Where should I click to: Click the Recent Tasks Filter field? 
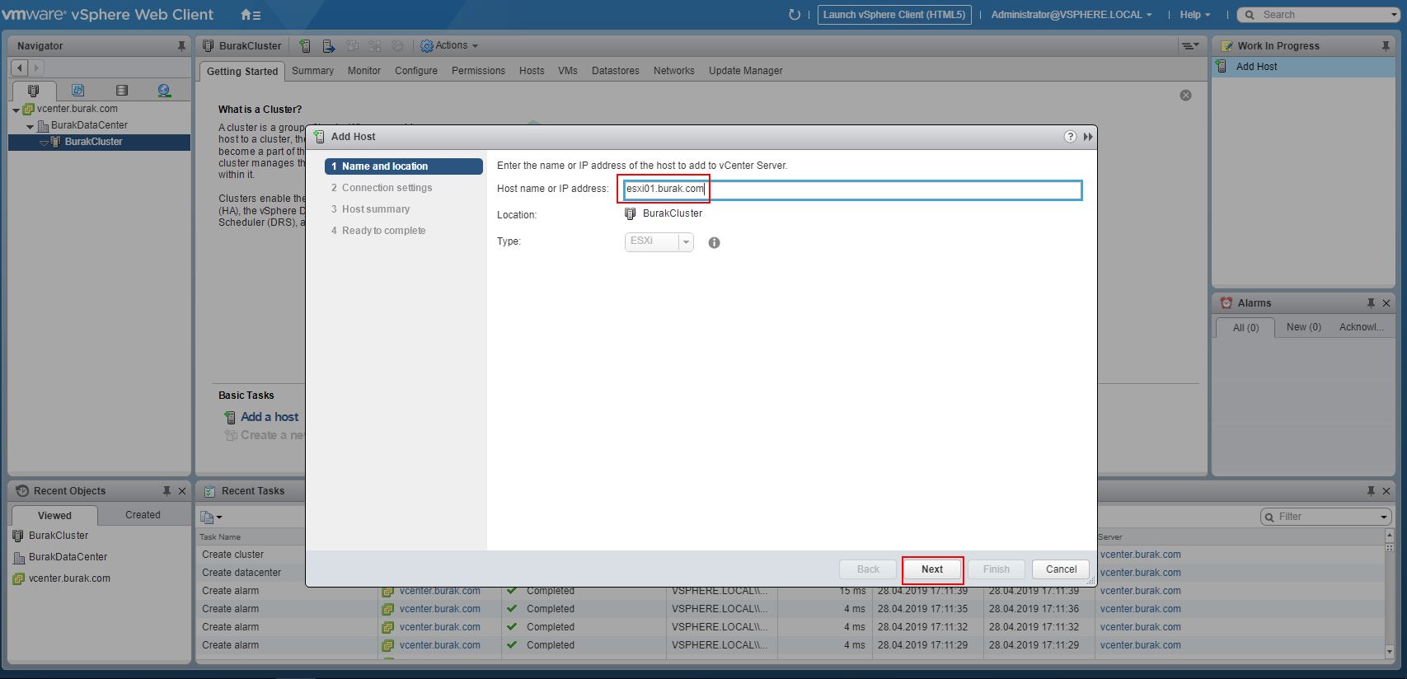click(1325, 517)
